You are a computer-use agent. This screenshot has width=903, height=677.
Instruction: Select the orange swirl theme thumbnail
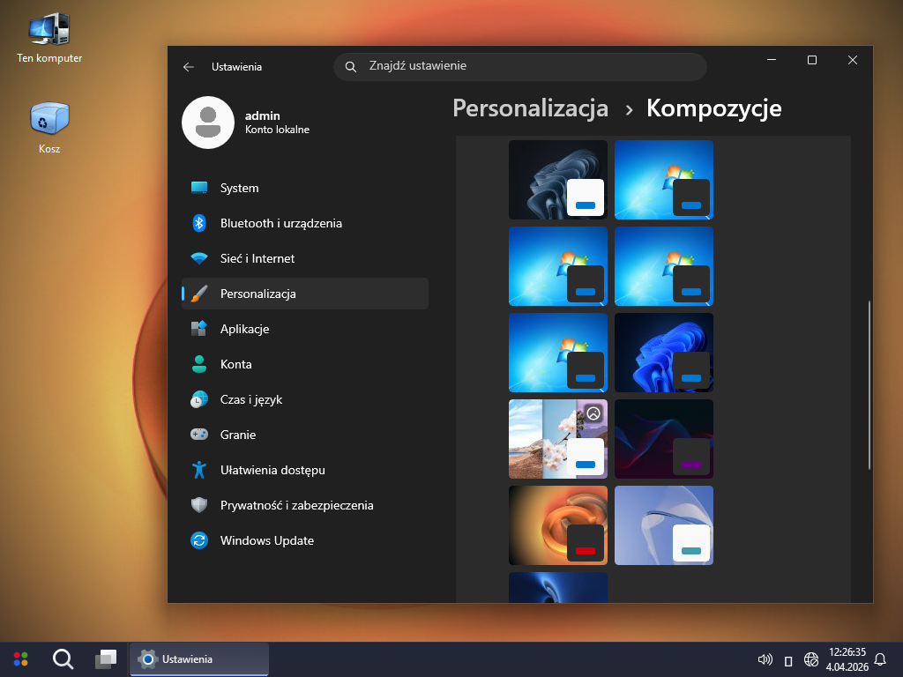pyautogui.click(x=557, y=524)
